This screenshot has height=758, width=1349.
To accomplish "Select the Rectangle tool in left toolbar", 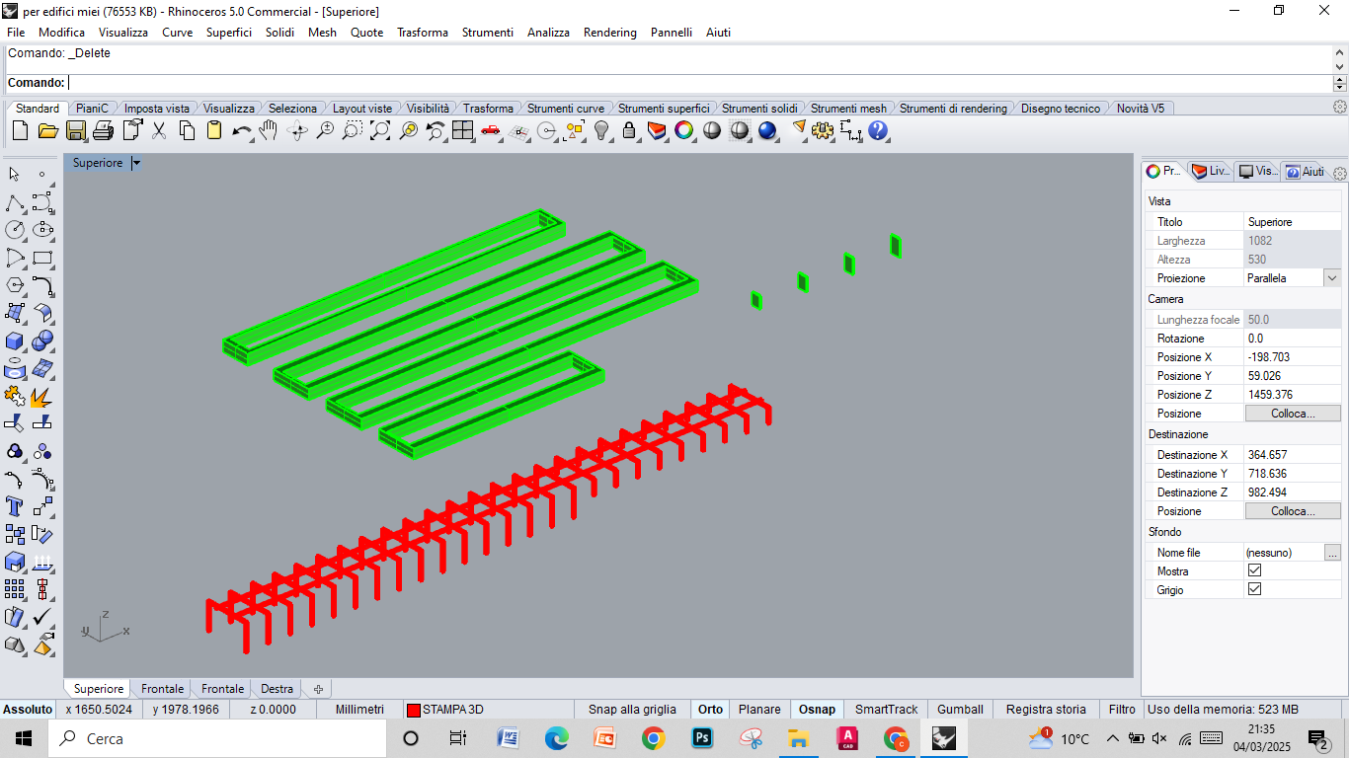I will pyautogui.click(x=42, y=258).
